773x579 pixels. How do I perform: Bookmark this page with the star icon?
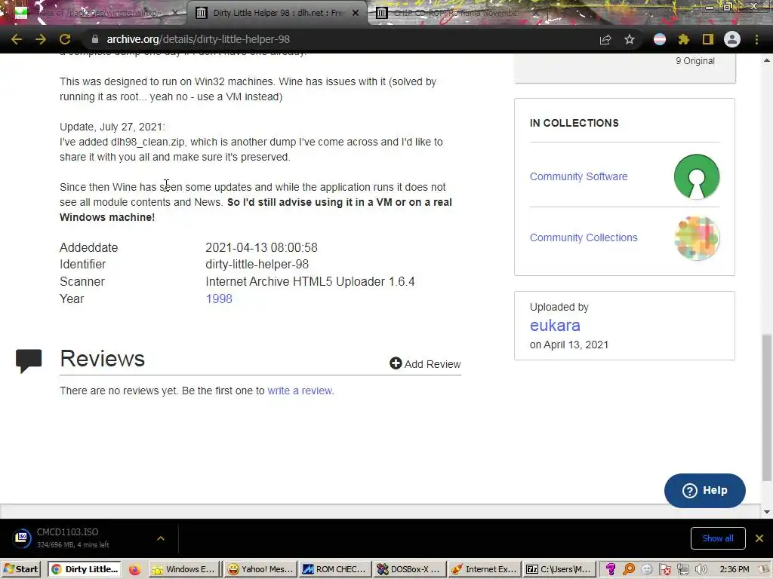point(630,39)
